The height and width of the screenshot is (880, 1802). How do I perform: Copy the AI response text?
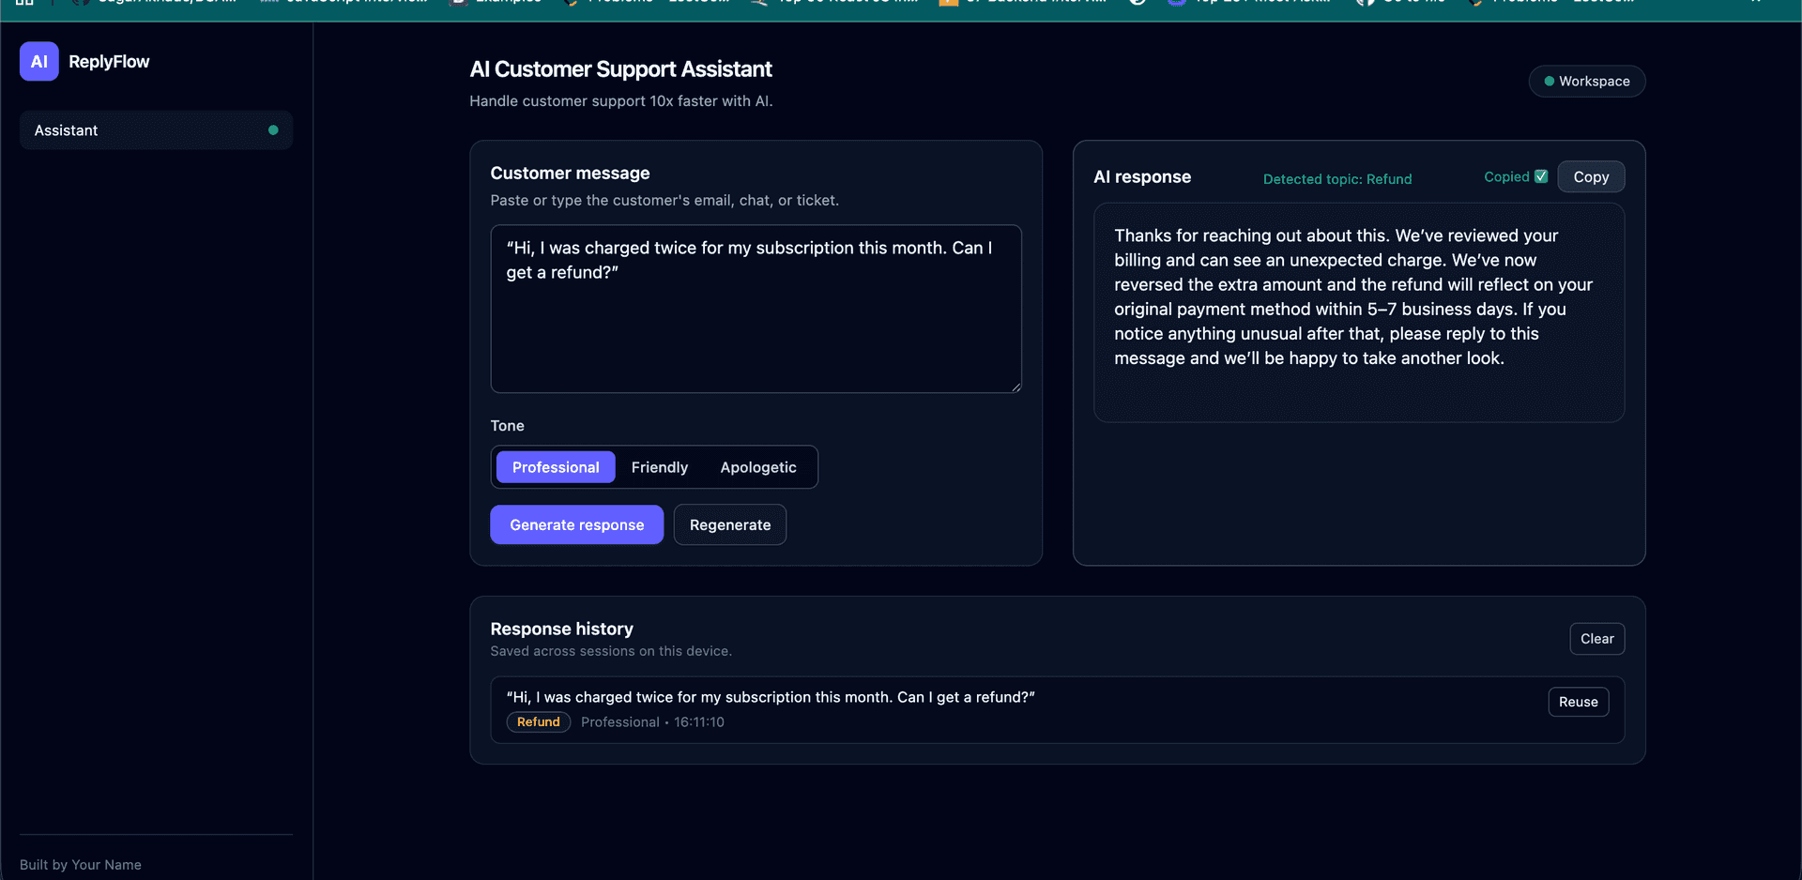1591,176
